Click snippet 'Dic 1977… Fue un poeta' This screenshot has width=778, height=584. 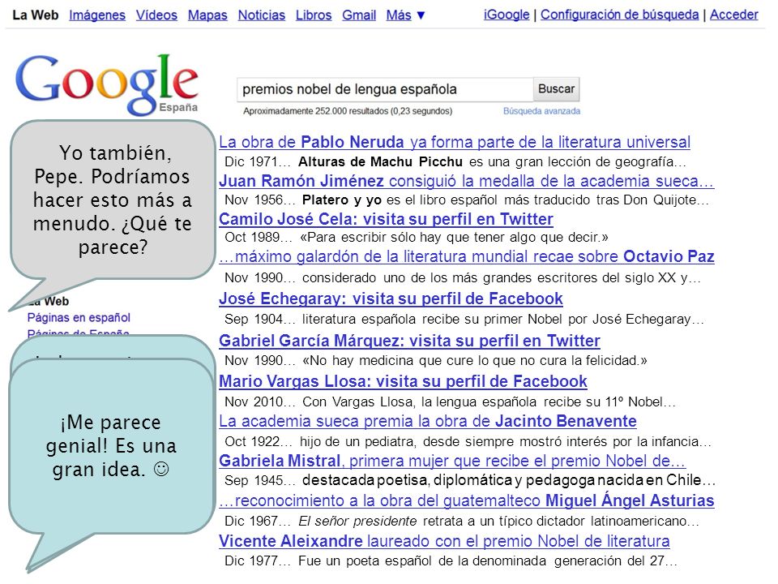tap(451, 561)
